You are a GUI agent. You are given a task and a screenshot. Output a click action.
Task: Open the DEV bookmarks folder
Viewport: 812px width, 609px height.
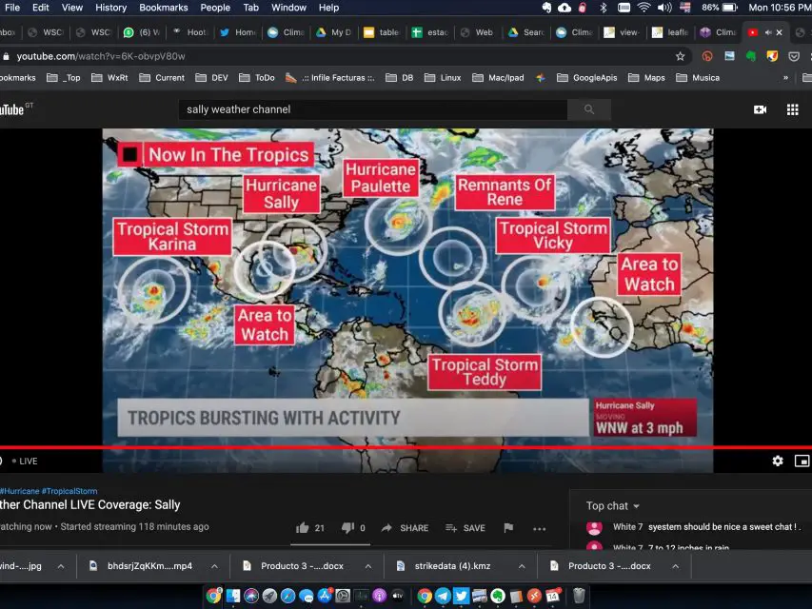pyautogui.click(x=211, y=78)
